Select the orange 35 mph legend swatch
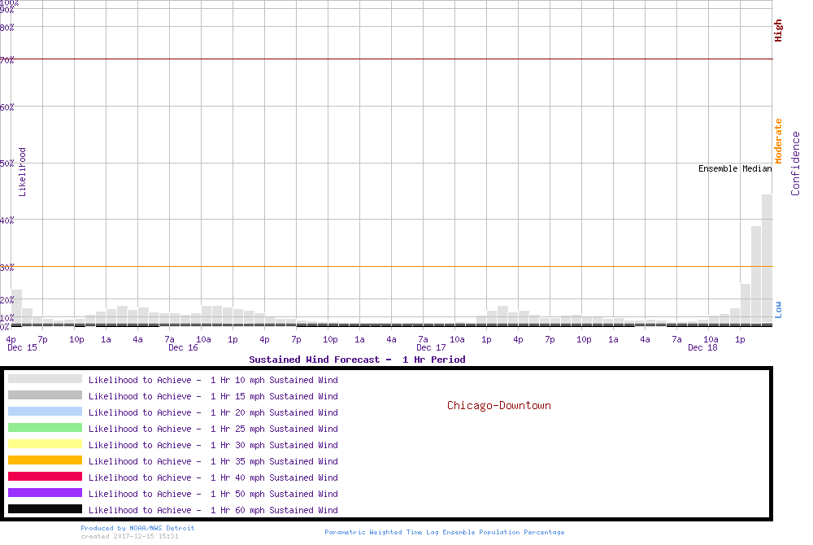Viewport: 813px width, 545px height. 45,460
